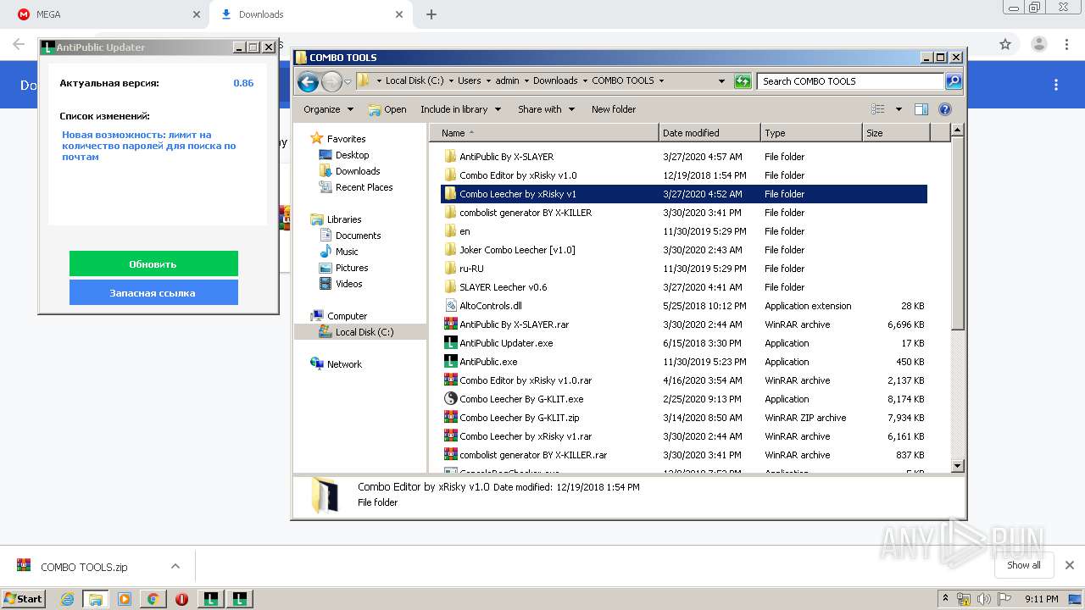Image resolution: width=1085 pixels, height=610 pixels.
Task: Expand the COMBO TOOLS breadcrumb arrow
Action: pos(661,81)
